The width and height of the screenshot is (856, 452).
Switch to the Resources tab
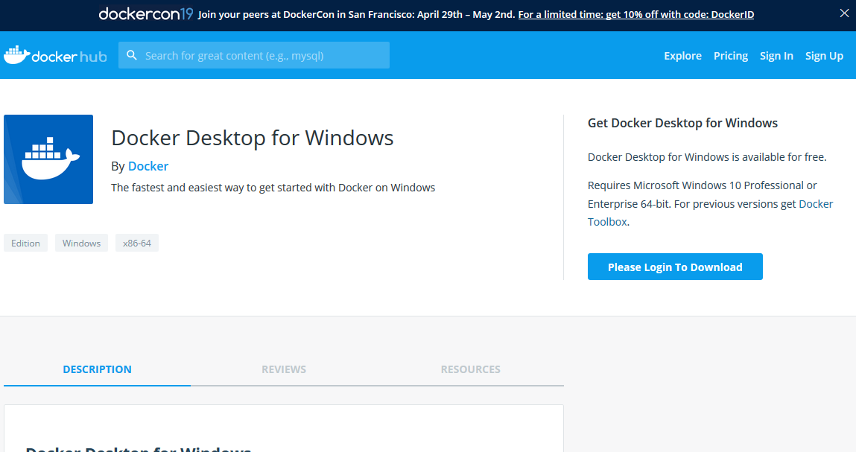[471, 369]
